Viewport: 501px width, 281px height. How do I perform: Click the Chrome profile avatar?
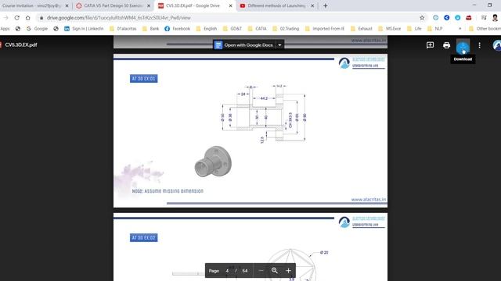(496, 18)
